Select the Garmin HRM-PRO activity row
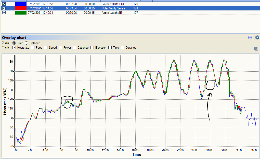 click(113, 4)
